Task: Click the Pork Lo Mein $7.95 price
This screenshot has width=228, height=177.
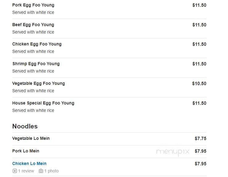Action: 200,151
